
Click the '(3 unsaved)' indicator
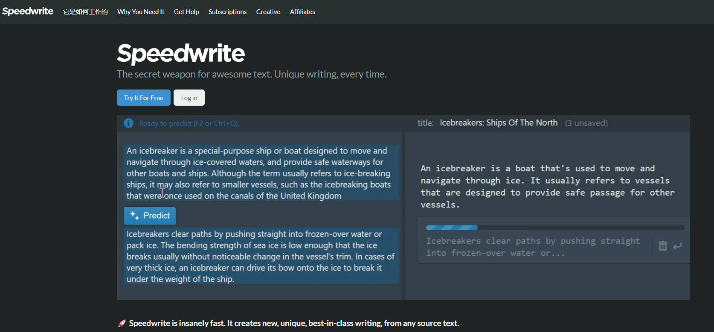[586, 123]
